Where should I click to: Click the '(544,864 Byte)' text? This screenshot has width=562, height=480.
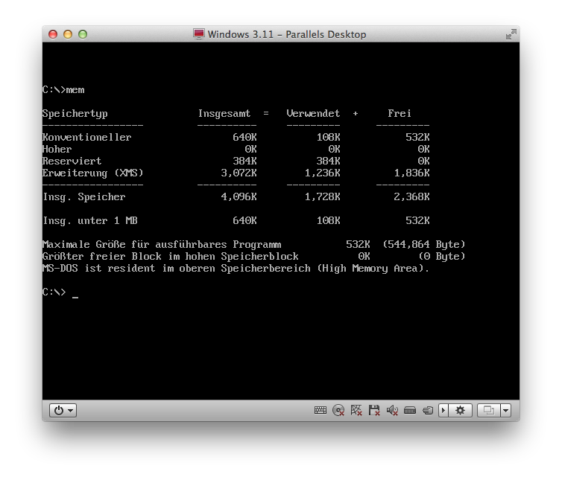(423, 245)
